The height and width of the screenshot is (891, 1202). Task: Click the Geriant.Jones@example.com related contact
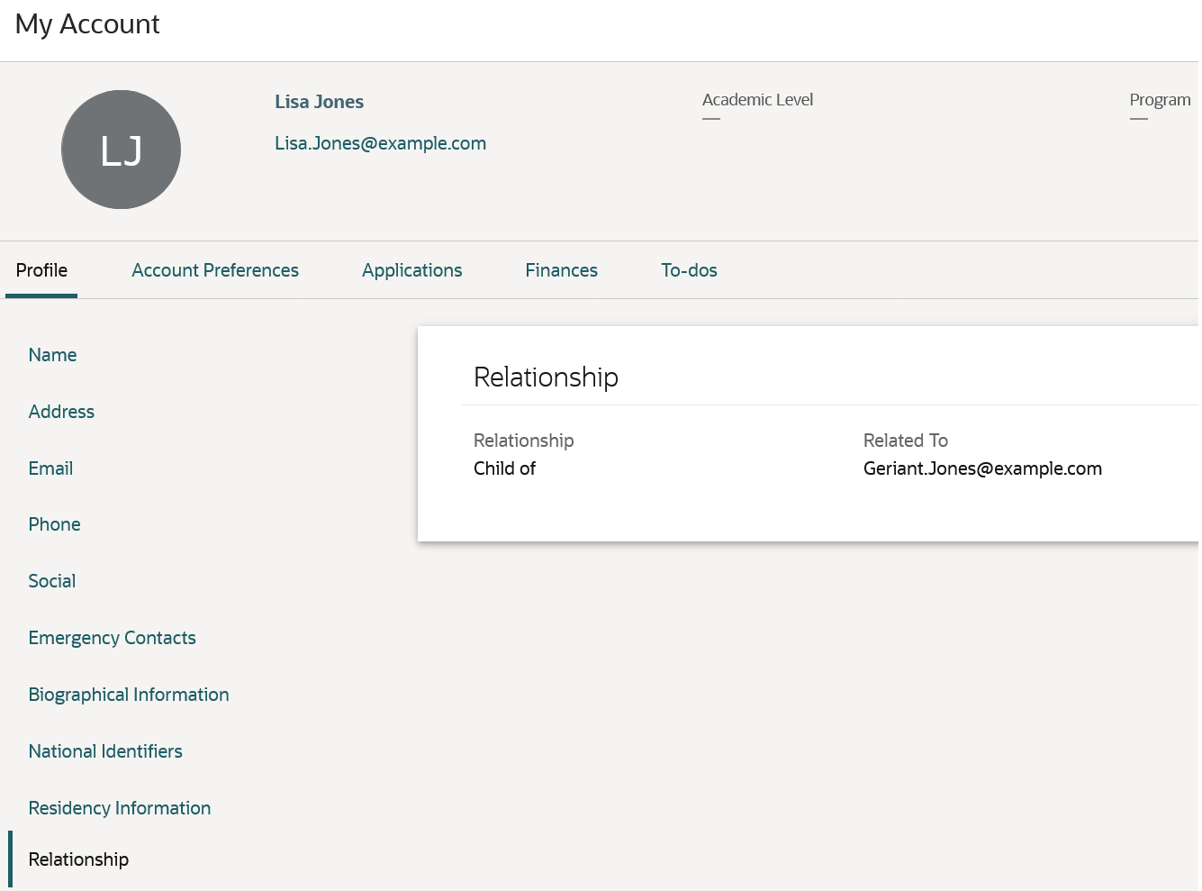pos(982,468)
